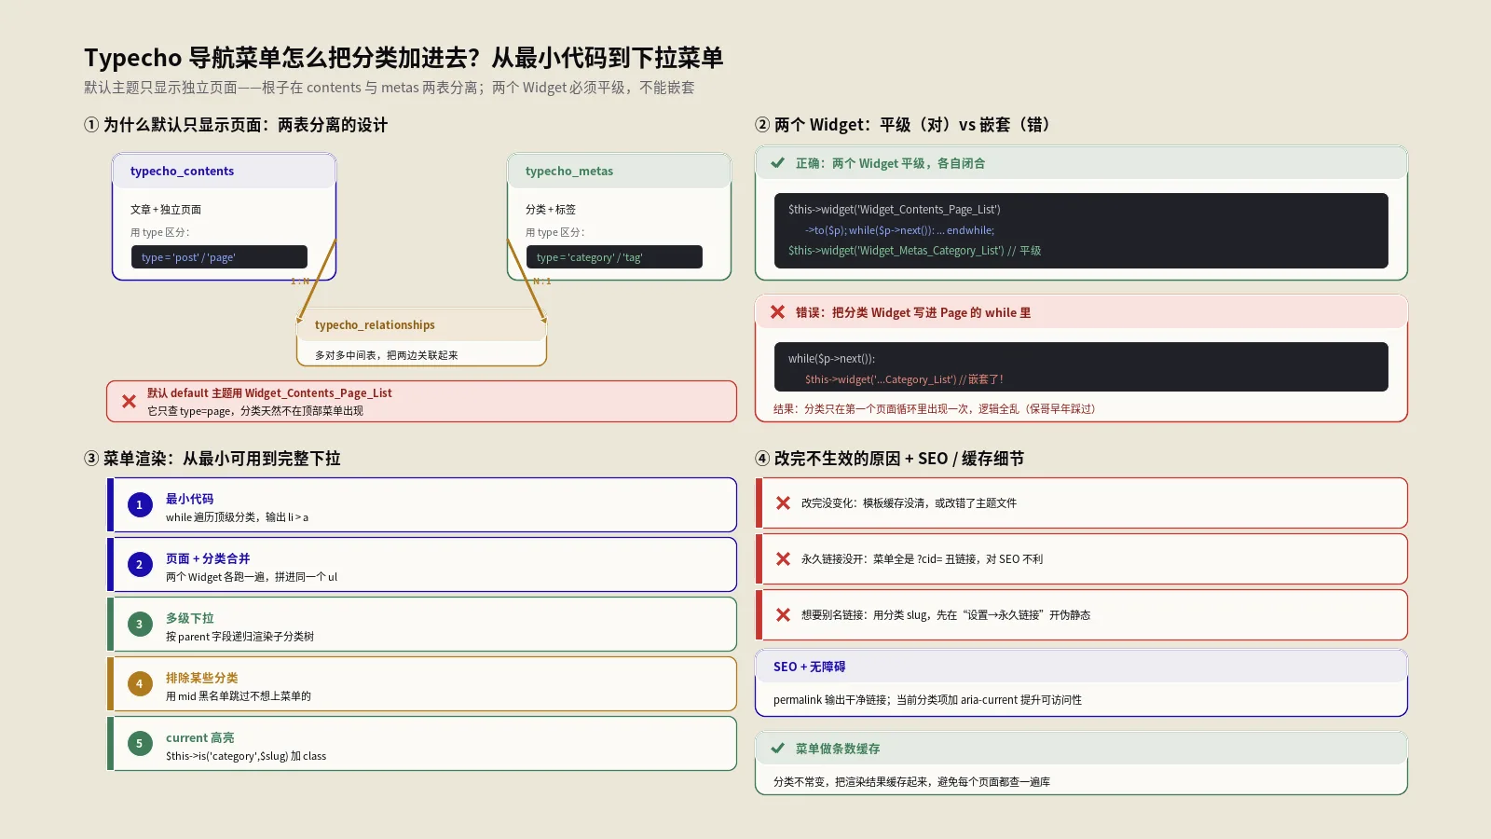Click code line while($p->next()):
The image size is (1491, 839).
pyautogui.click(x=832, y=359)
